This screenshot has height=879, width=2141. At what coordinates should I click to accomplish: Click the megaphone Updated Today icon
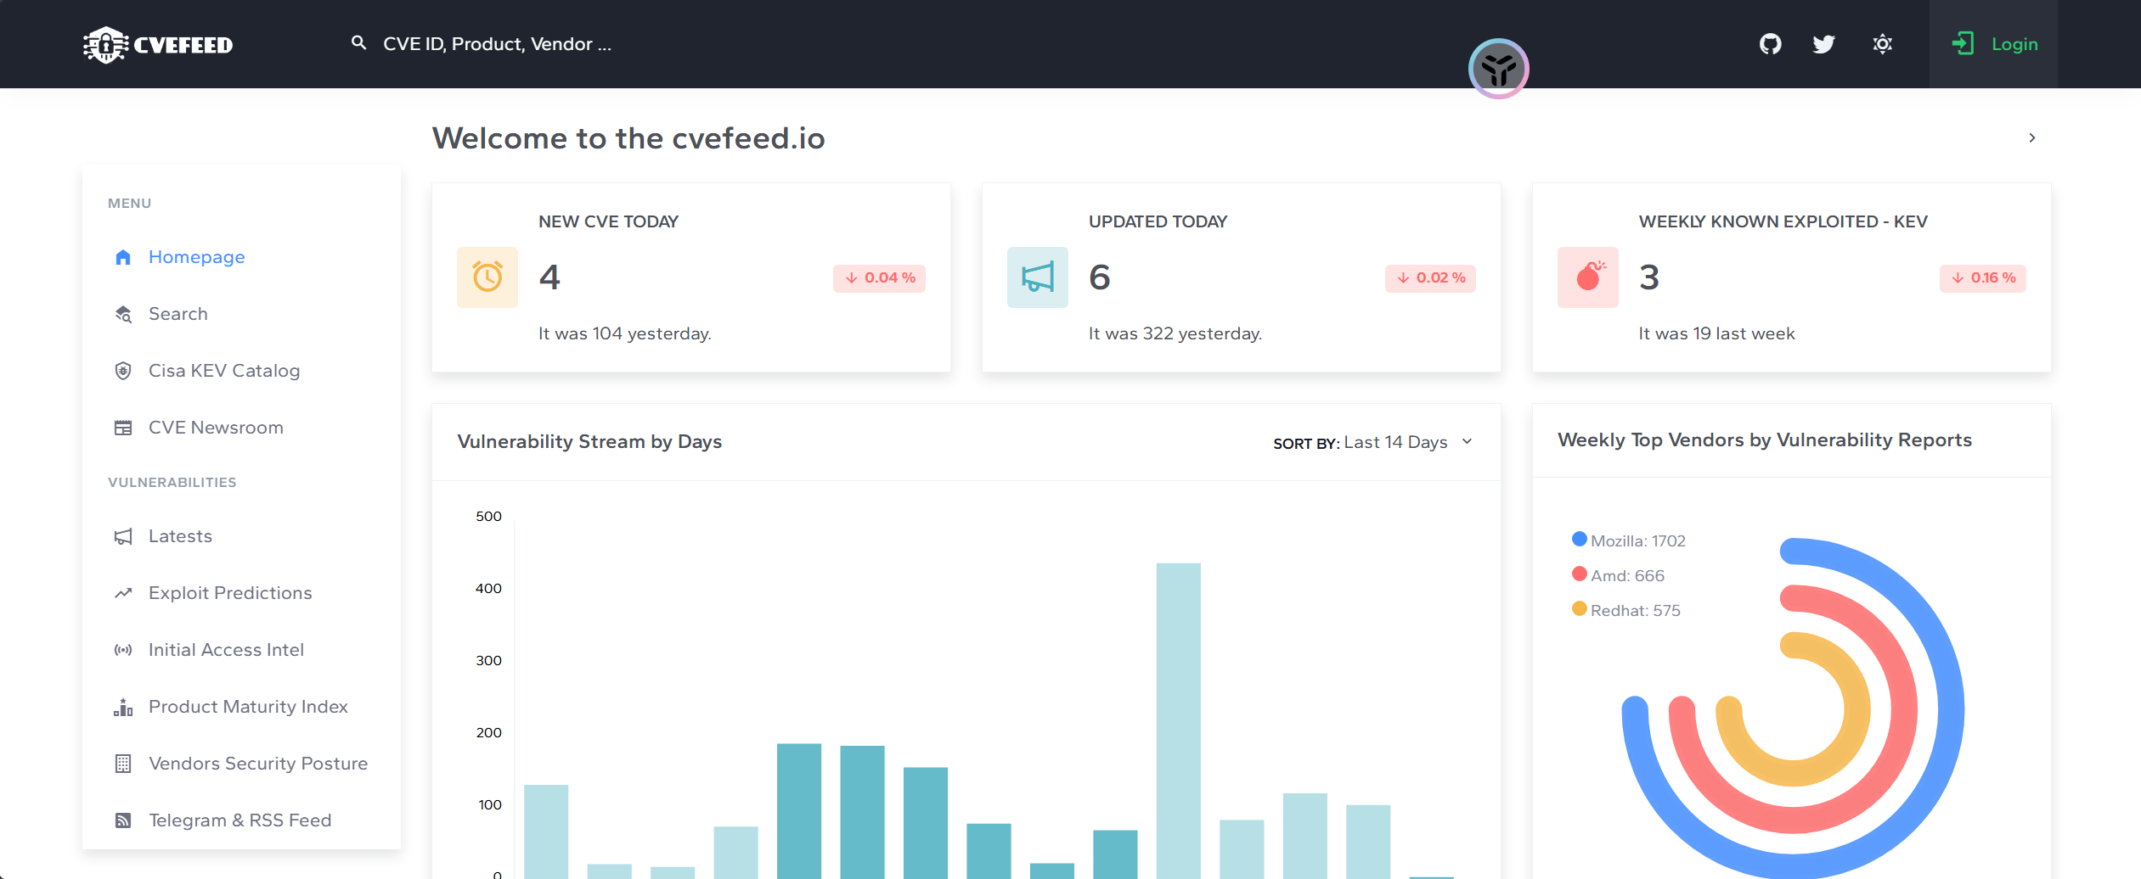1037,277
